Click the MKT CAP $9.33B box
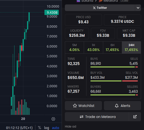This screenshot has width=144, height=130. point(129,33)
